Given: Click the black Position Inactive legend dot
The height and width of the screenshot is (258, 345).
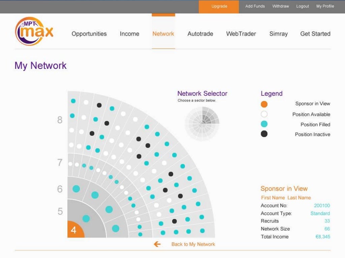Looking at the screenshot, I should coord(264,134).
